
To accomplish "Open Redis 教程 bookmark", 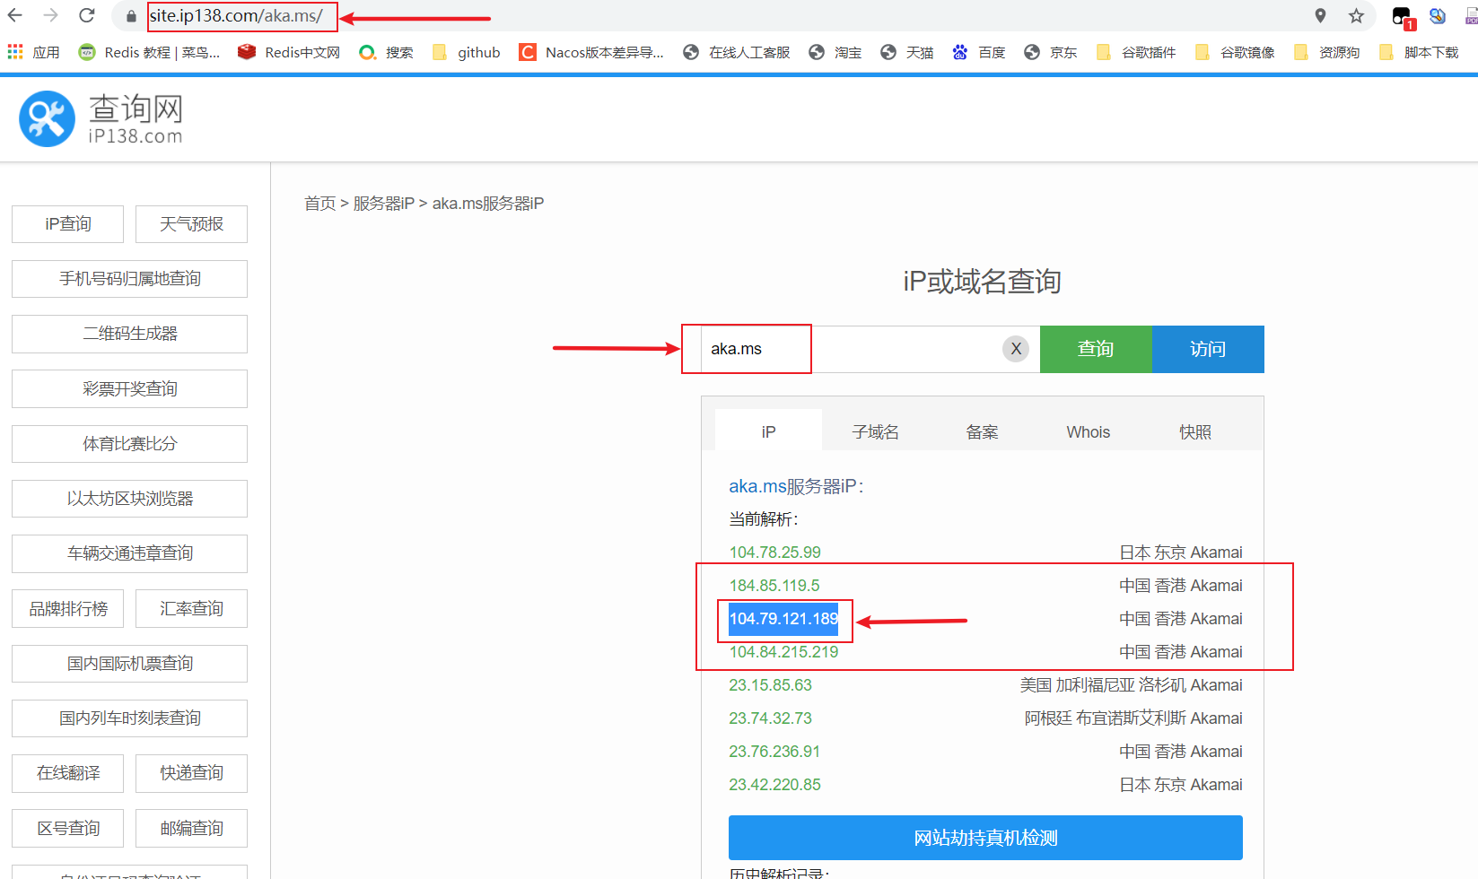I will click(149, 52).
